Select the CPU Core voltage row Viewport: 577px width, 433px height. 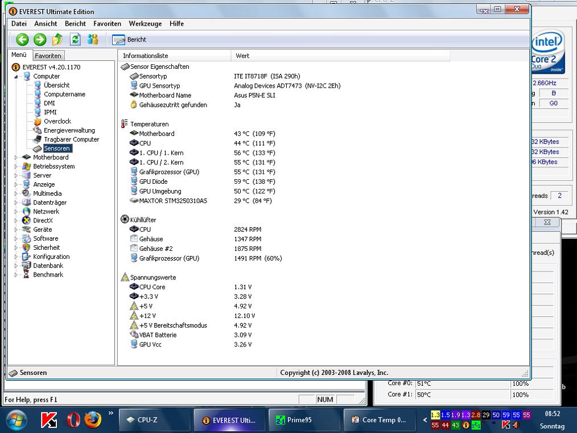(x=191, y=287)
